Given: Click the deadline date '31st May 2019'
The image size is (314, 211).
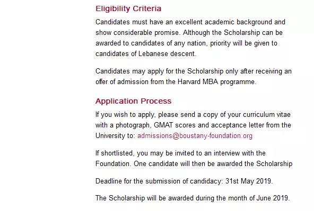Looking at the screenshot, I should coord(248,181).
